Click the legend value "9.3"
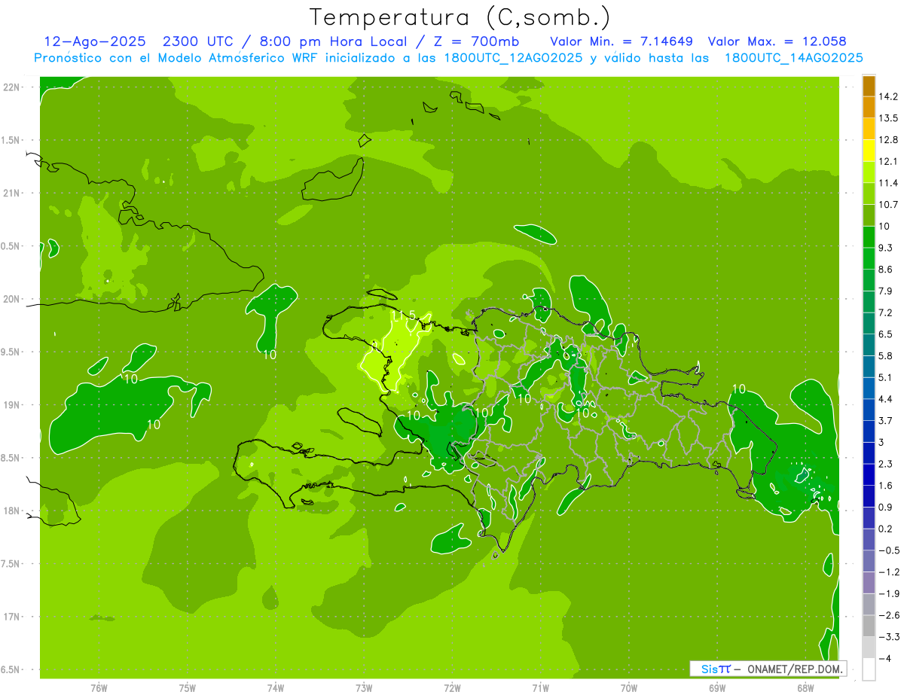 click(x=886, y=248)
